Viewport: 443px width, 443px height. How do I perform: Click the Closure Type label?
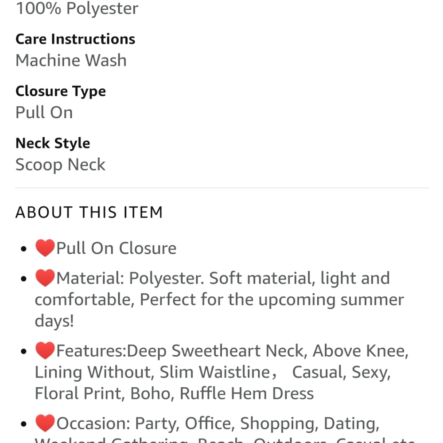click(61, 91)
